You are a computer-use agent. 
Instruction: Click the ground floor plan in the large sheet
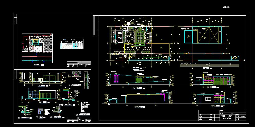[x=140, y=42]
